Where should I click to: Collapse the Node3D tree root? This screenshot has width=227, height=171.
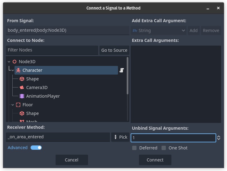pos(9,62)
